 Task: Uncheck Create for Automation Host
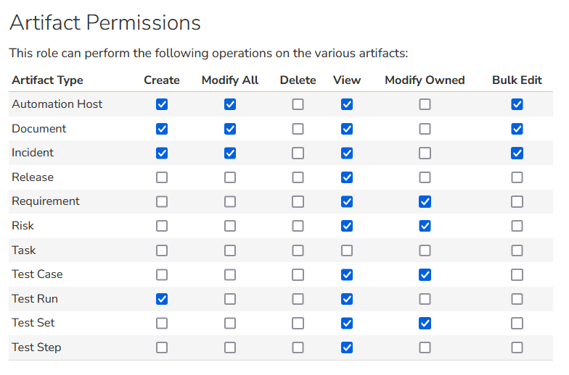coord(162,104)
